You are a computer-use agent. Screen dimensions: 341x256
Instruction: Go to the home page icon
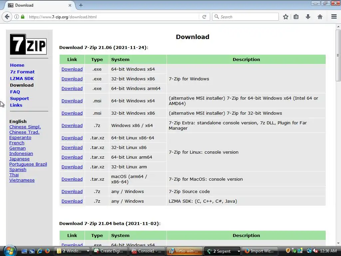pyautogui.click(x=320, y=17)
